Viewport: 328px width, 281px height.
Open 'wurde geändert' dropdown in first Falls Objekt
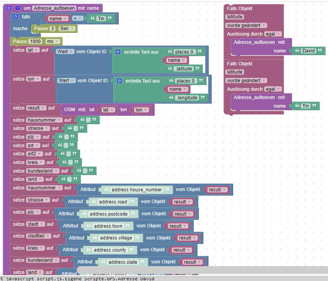coord(246,25)
